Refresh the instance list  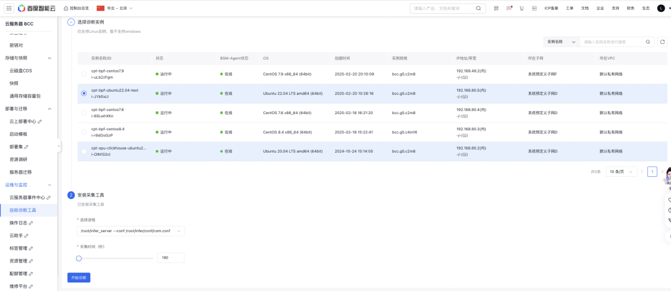click(662, 42)
